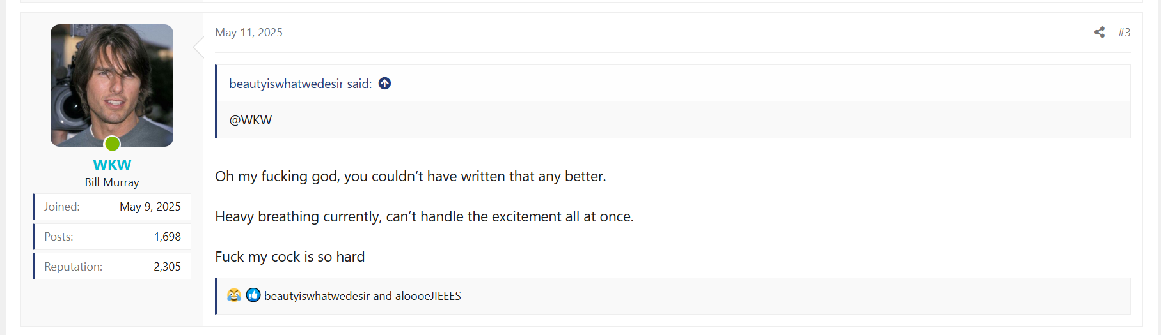Jump to quoted post via up-arrow icon

click(384, 84)
